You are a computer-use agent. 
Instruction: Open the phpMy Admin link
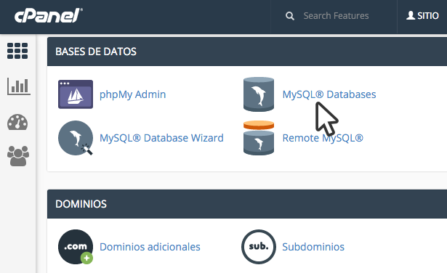(x=132, y=94)
